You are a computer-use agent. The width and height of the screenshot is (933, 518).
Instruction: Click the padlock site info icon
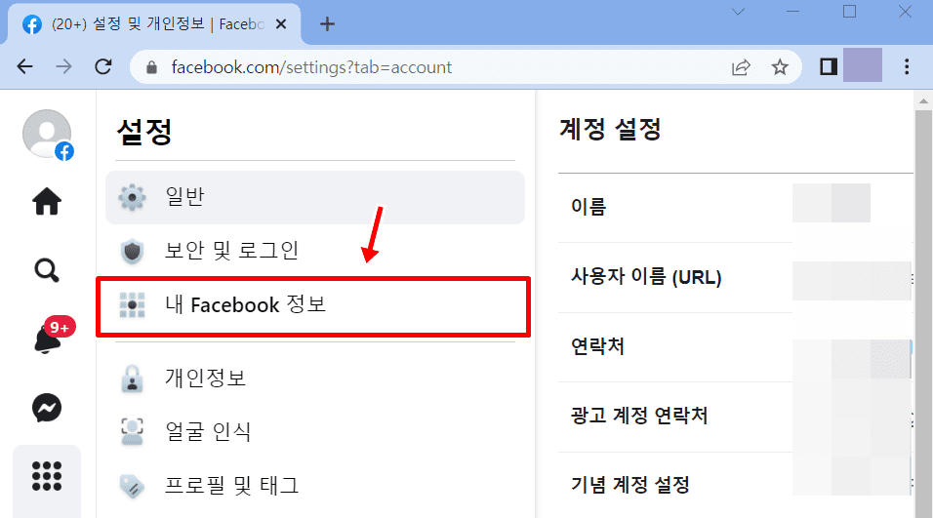(151, 67)
